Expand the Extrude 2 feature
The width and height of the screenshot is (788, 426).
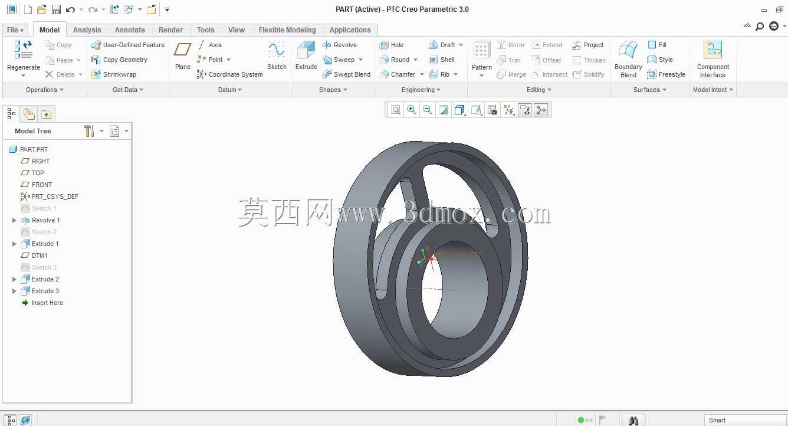15,279
